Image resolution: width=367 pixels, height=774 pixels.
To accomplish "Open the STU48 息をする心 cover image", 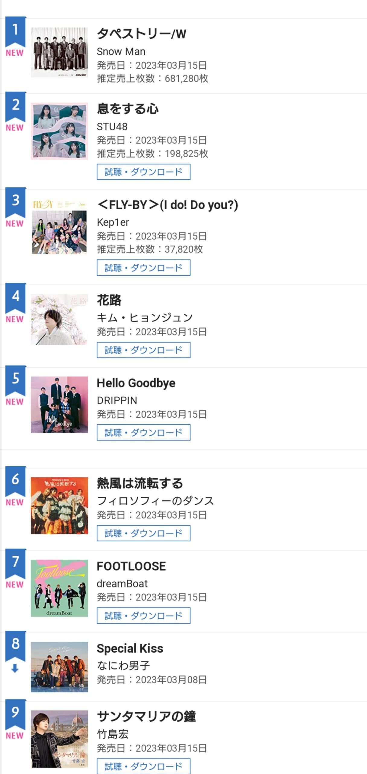I will [x=59, y=131].
